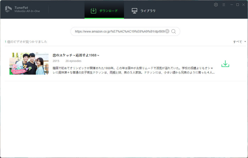Screen dimensions: 248x158
Task: Click '1 個のビデオが見つかりました' result count
Action: (26, 41)
